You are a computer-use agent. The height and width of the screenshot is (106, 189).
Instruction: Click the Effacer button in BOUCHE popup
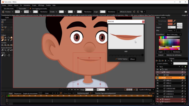coord(133,59)
